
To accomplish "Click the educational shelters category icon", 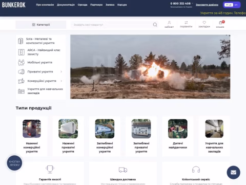I will (22, 91).
